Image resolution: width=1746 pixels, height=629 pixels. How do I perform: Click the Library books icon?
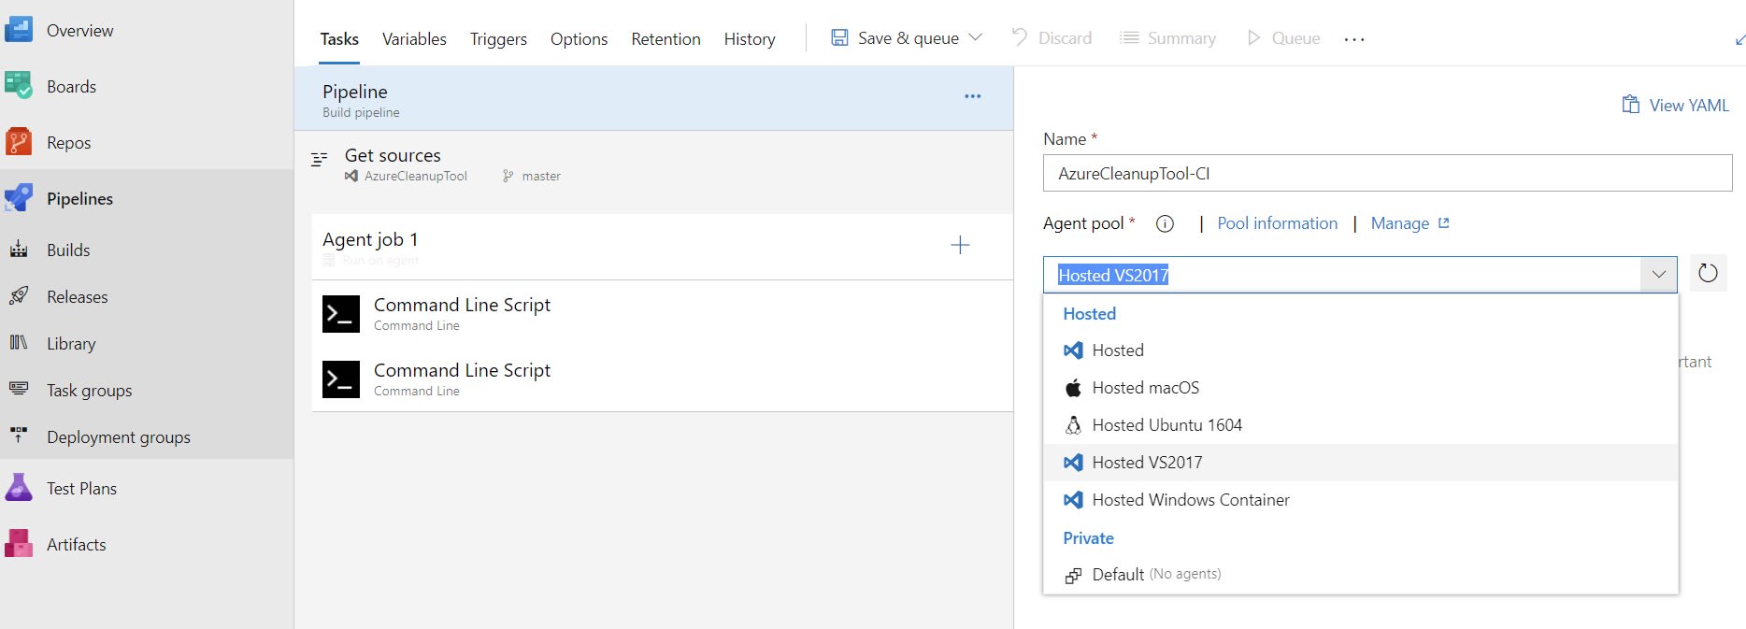[18, 343]
